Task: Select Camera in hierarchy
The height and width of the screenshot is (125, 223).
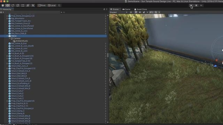Action: click(17, 39)
